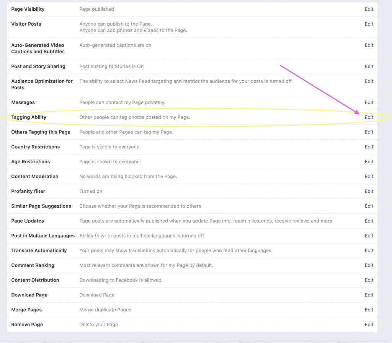The height and width of the screenshot is (343, 392).
Task: Click 'Turned on' profanity status
Action: [x=90, y=191]
